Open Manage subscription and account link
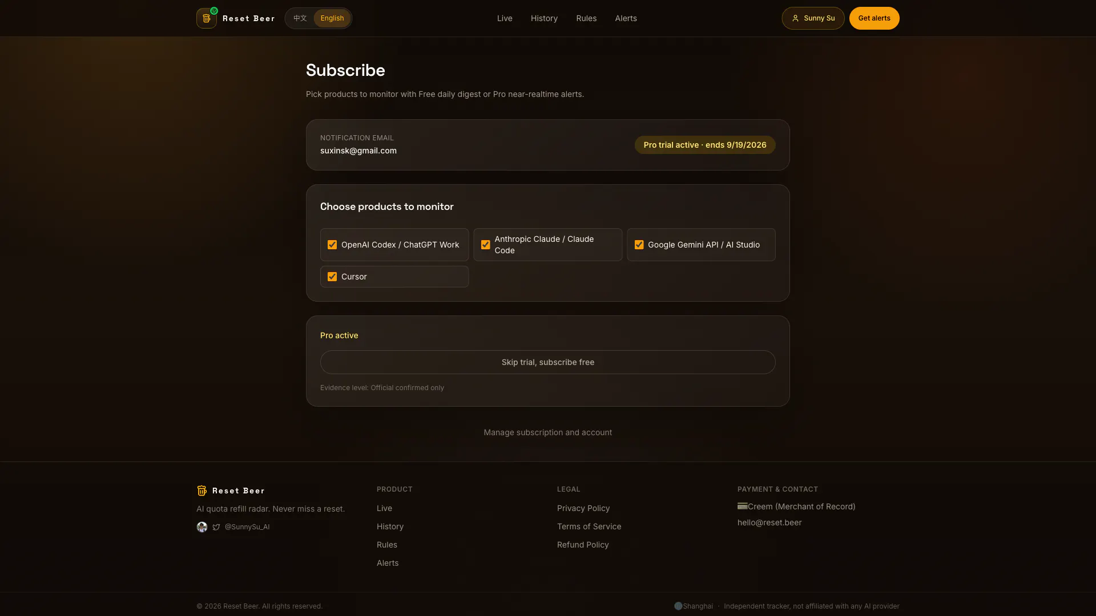Viewport: 1096px width, 616px height. click(548, 432)
